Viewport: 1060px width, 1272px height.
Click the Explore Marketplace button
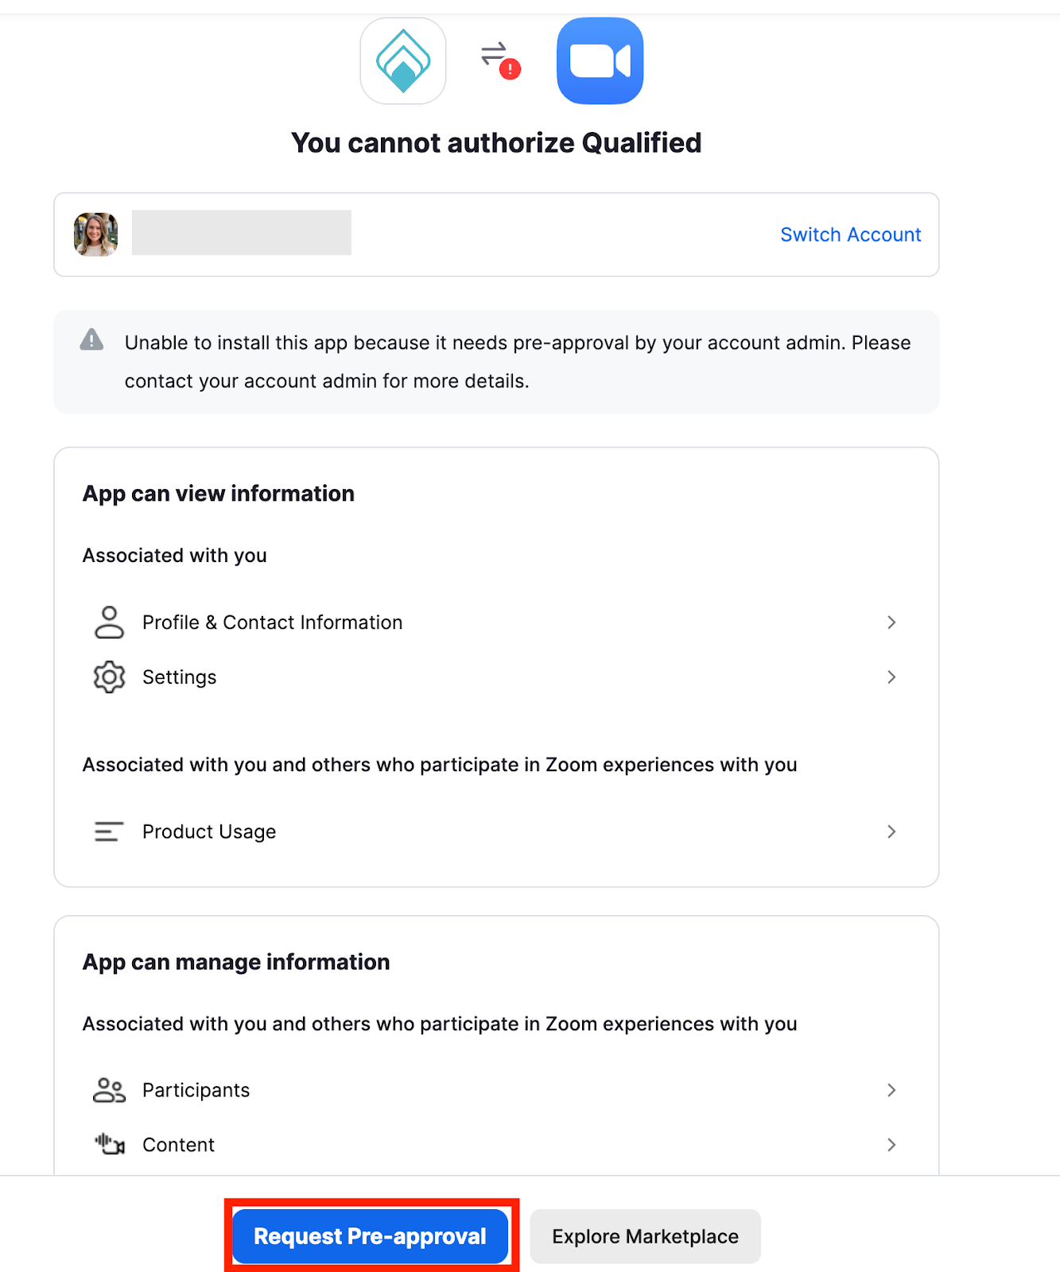point(645,1236)
